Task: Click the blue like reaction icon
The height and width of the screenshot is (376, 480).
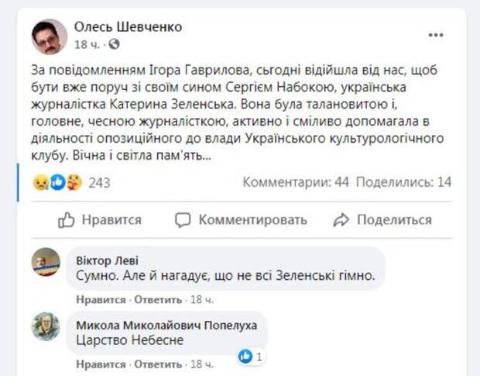Action: click(x=57, y=182)
